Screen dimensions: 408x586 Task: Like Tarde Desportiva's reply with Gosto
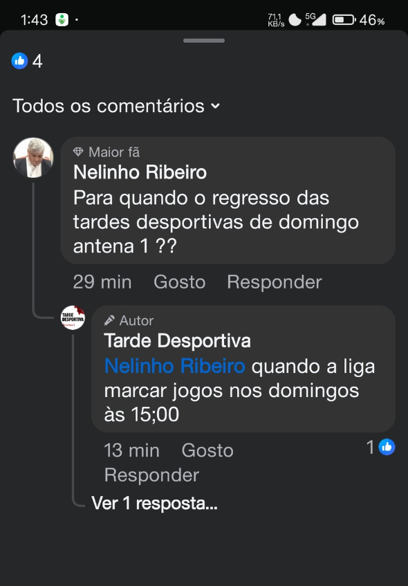(207, 450)
